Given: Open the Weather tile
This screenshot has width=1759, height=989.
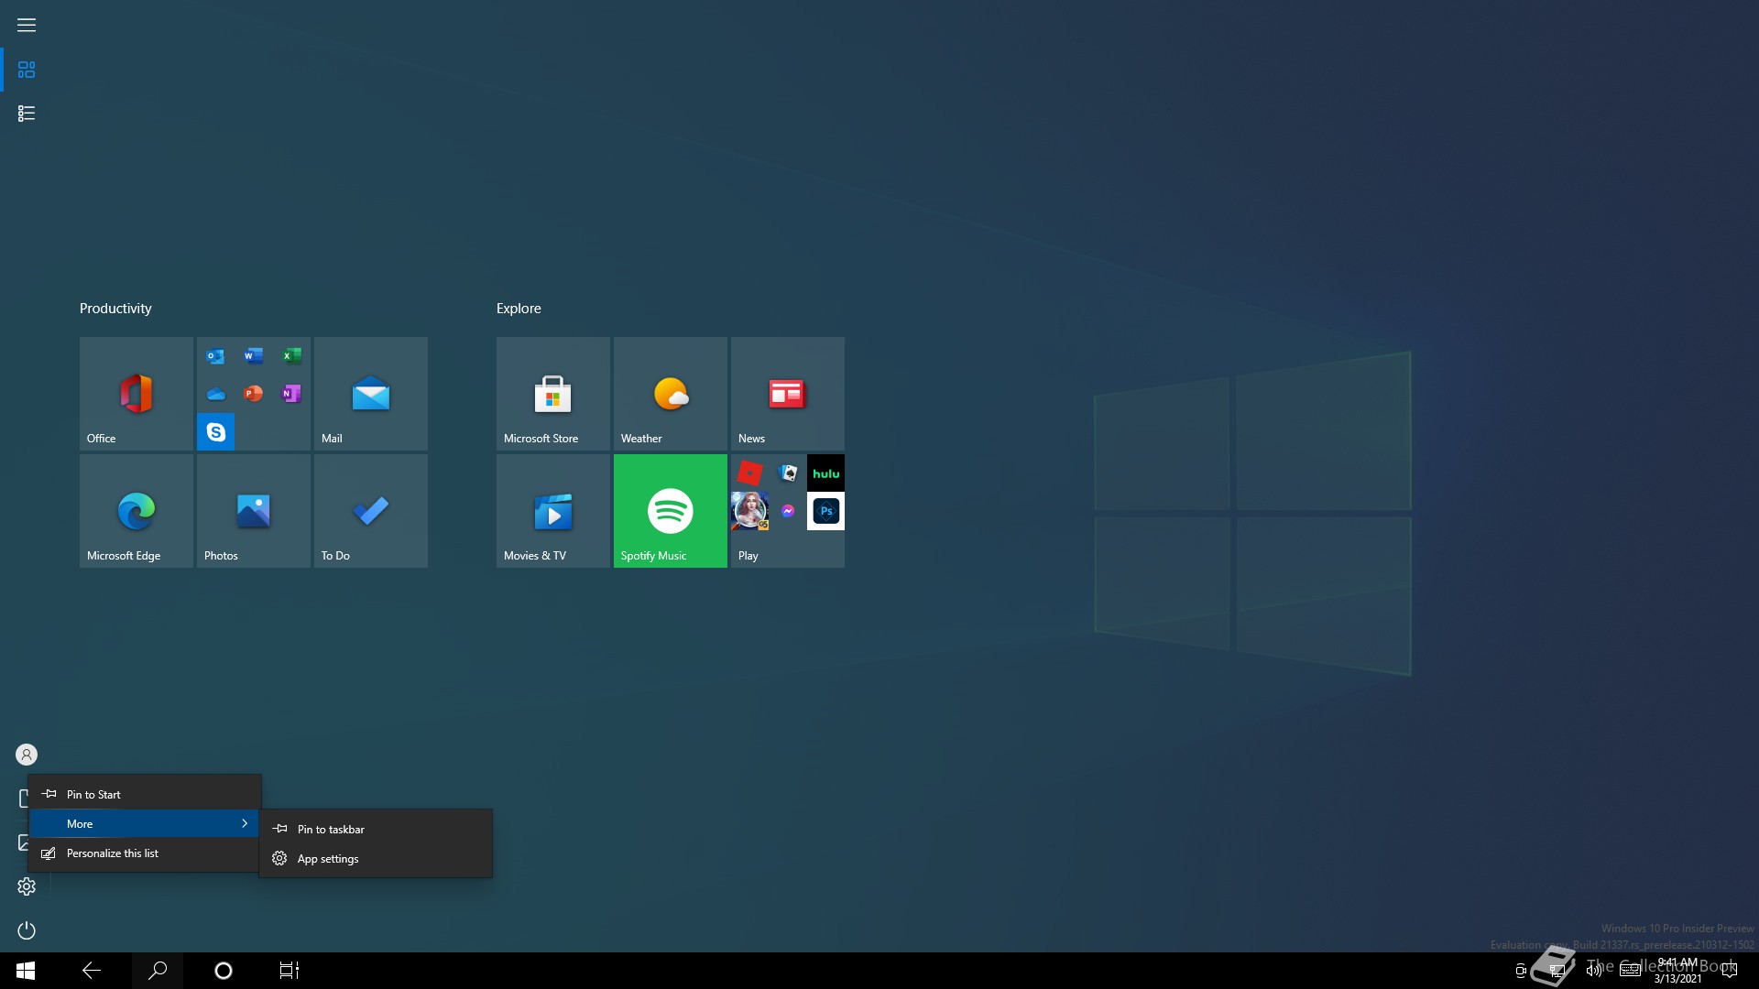Looking at the screenshot, I should coord(670,393).
